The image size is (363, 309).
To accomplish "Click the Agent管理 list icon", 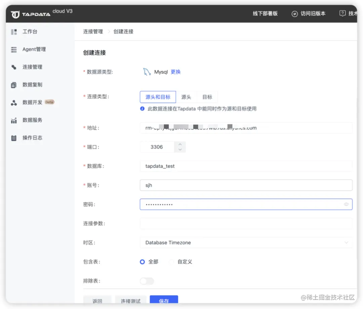I will point(14,49).
